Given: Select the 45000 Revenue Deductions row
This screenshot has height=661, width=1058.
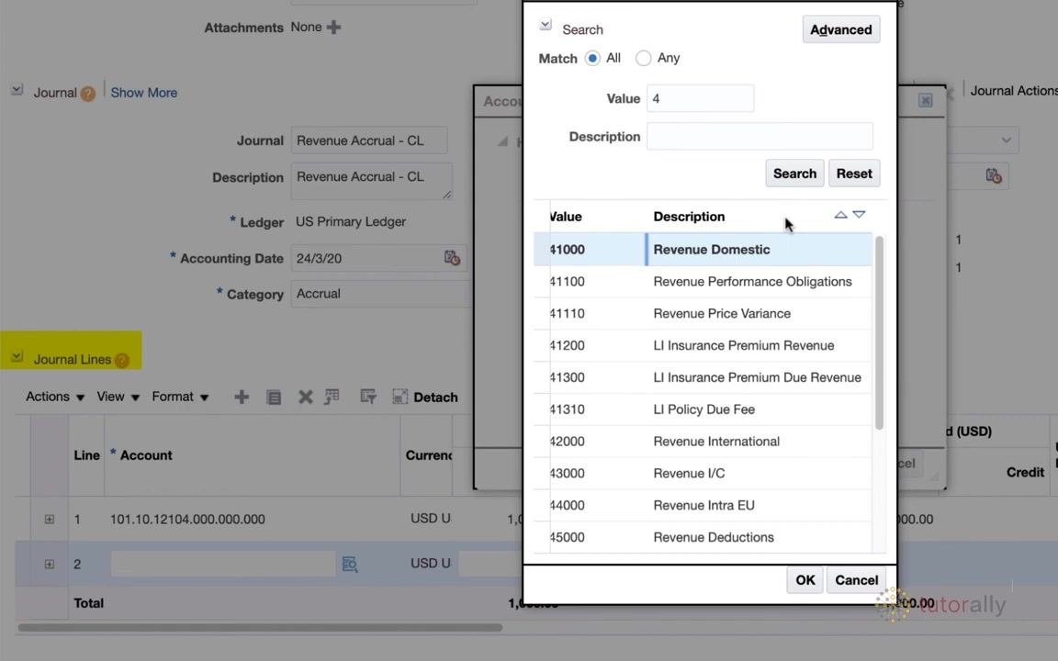Looking at the screenshot, I should click(x=703, y=538).
